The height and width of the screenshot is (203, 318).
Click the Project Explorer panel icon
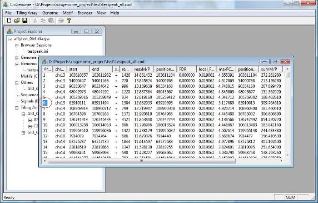click(x=9, y=31)
